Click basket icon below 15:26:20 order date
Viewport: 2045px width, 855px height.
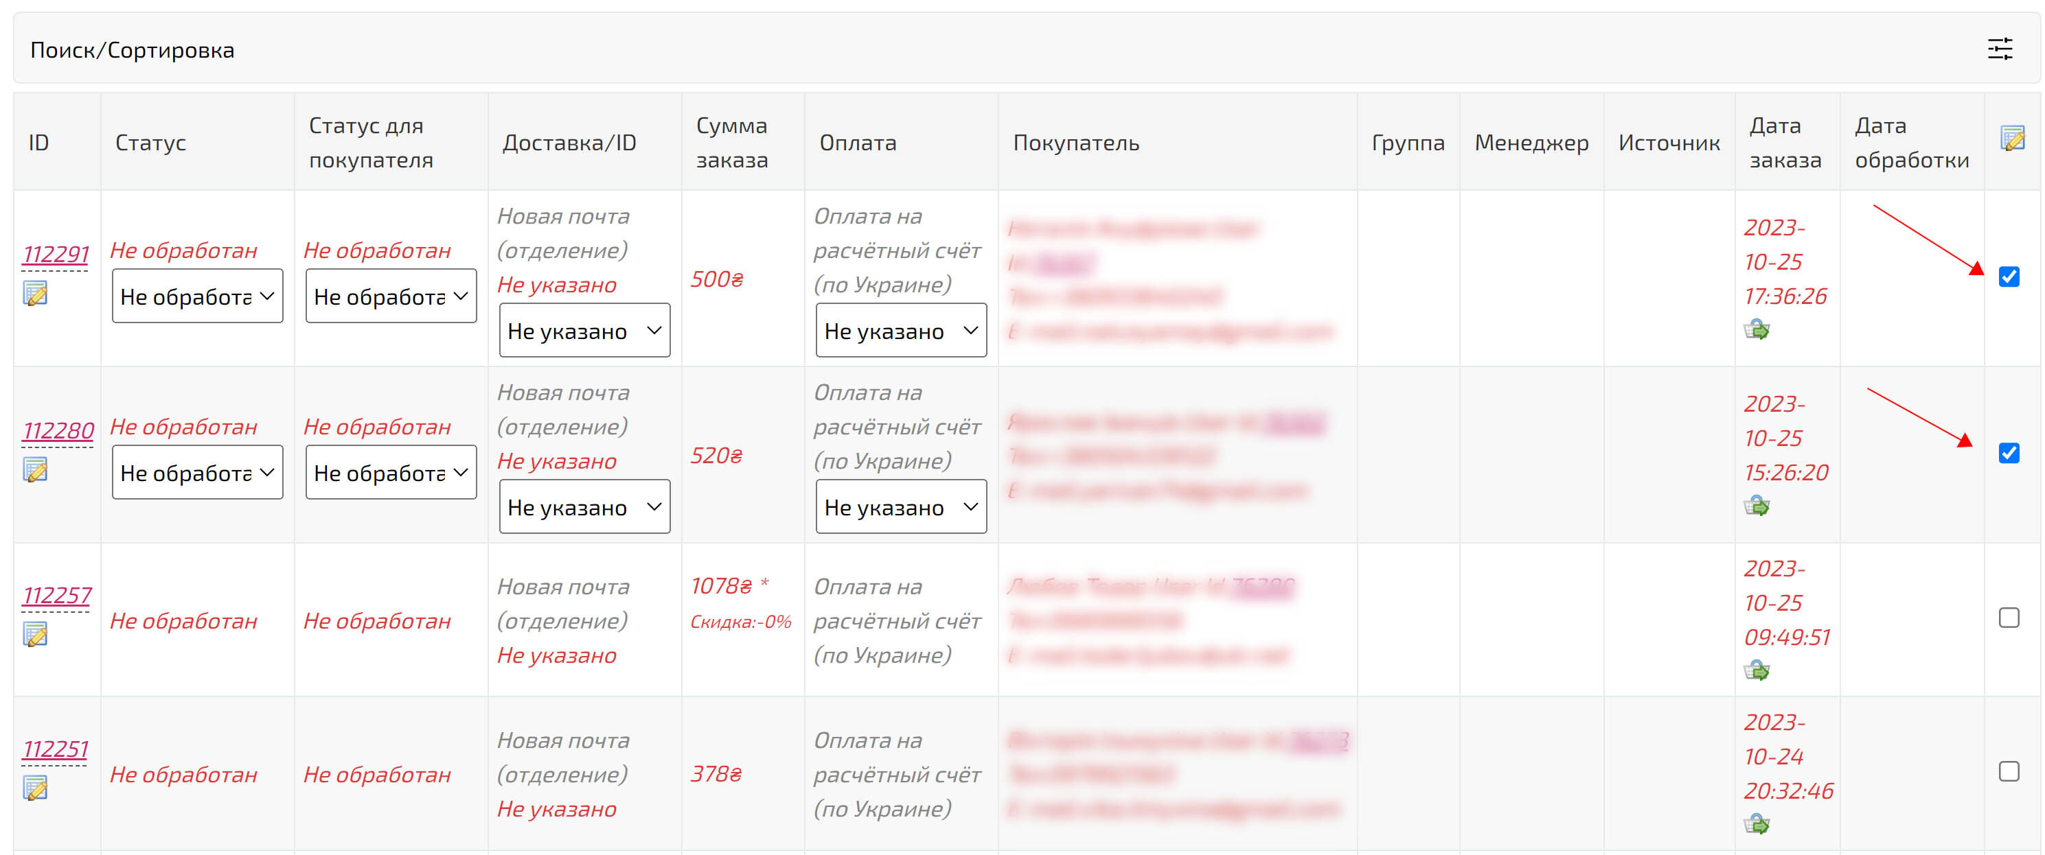pyautogui.click(x=1756, y=505)
